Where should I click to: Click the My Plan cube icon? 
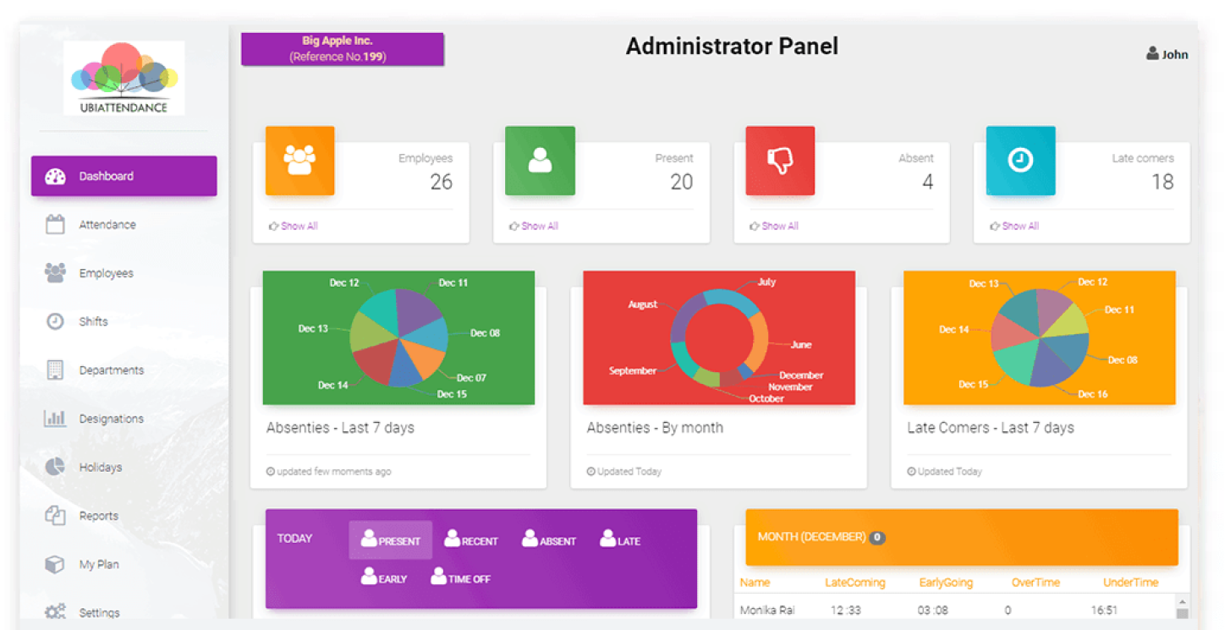pyautogui.click(x=55, y=564)
